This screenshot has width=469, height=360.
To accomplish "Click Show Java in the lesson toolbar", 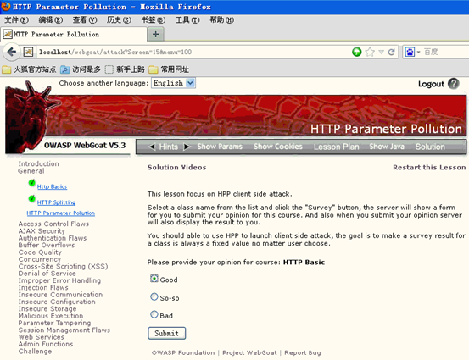I will click(387, 147).
